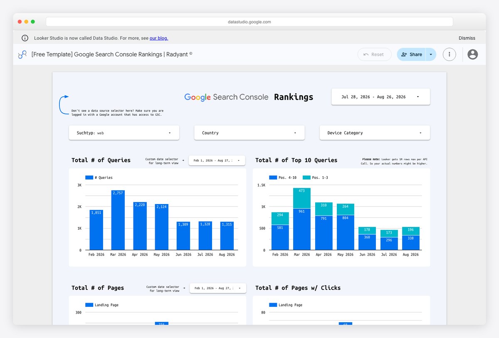Click the 791 segment in Apr 2026 bar
This screenshot has height=338, width=499.
point(324,233)
